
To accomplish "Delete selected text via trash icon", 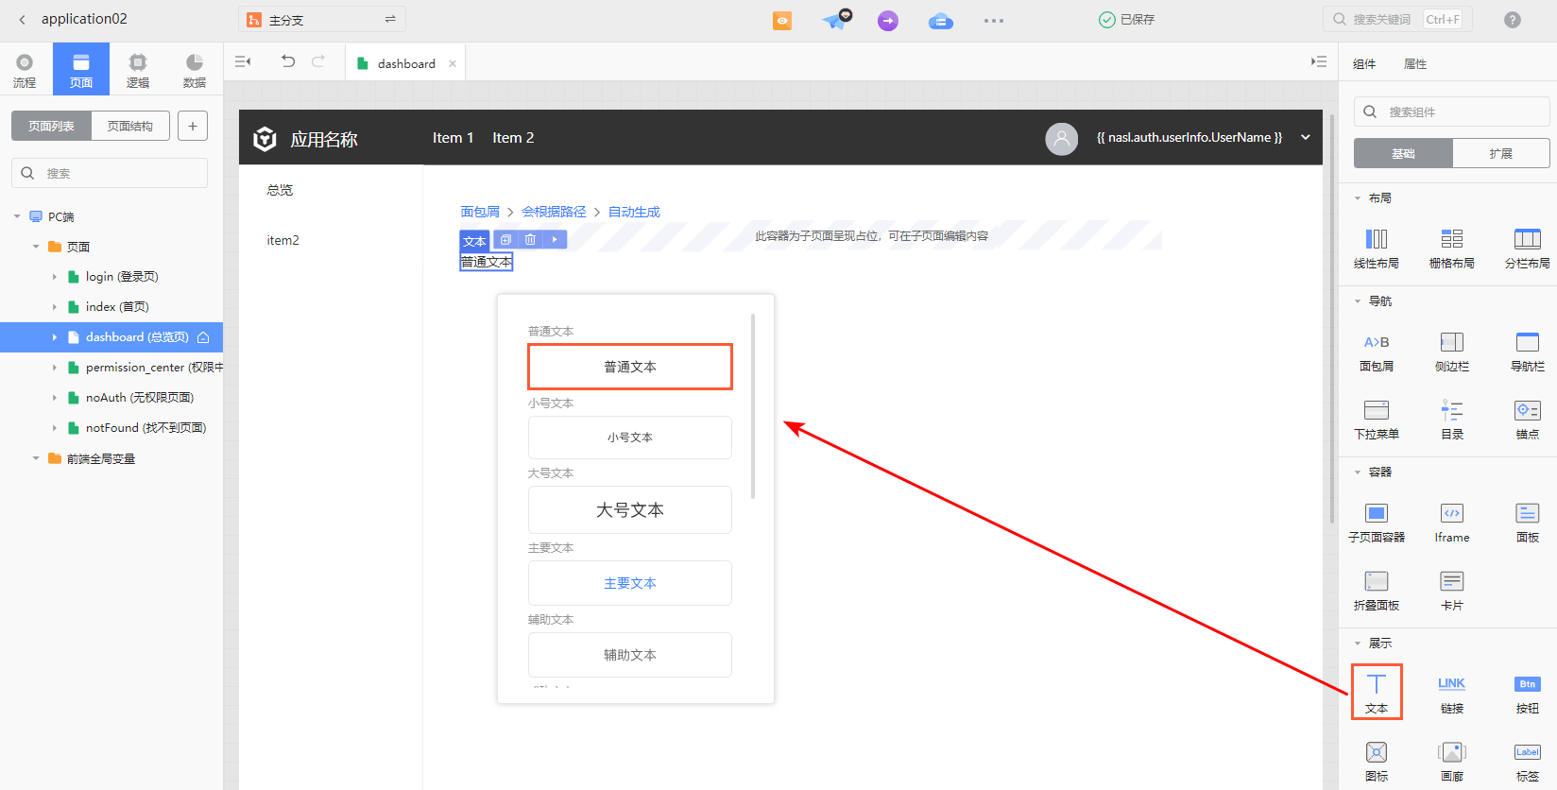I will coord(530,240).
